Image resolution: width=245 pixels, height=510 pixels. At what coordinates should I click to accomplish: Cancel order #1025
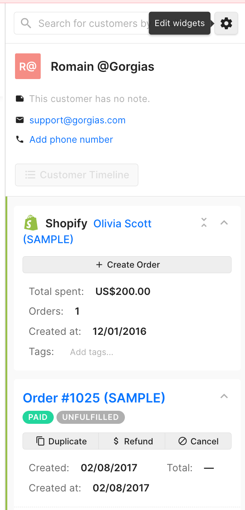[x=198, y=441]
